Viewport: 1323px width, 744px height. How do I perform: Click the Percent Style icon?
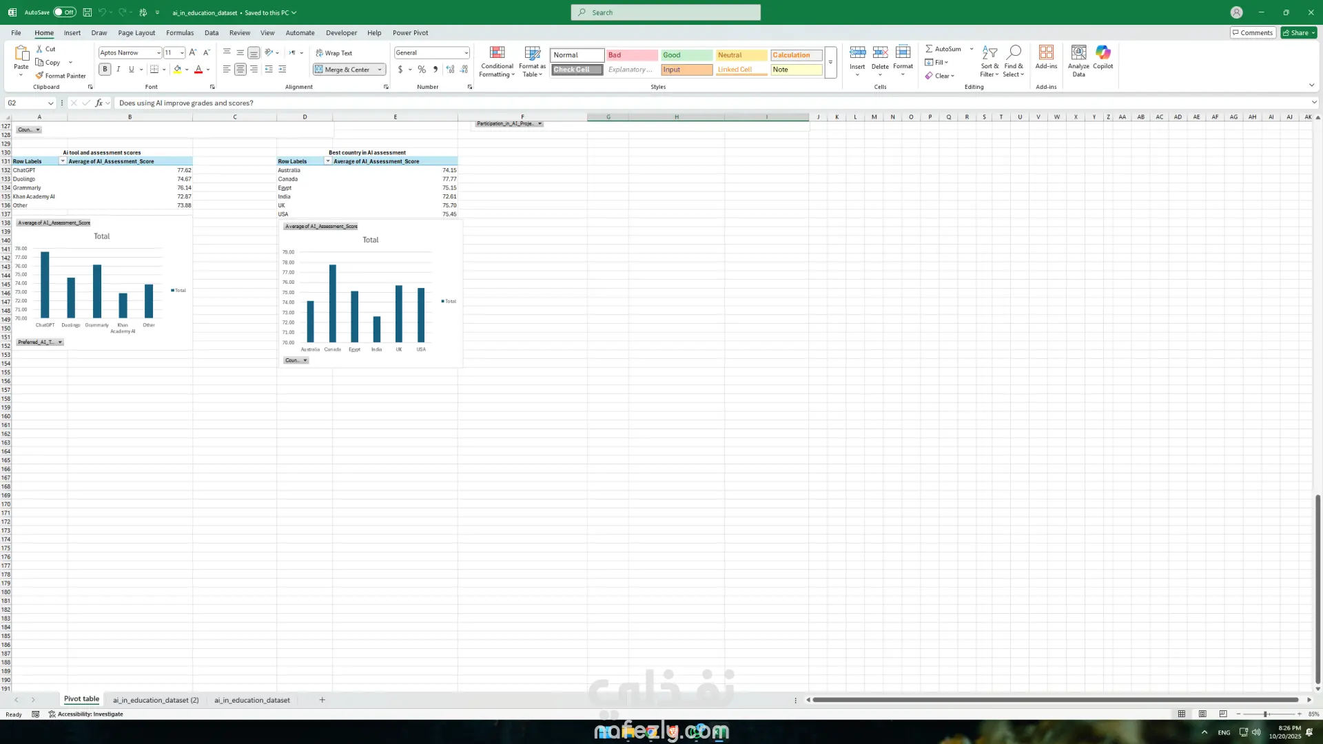422,70
